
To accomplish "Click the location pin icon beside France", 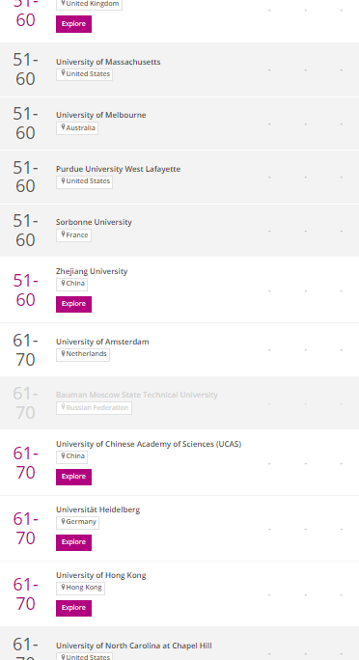I will pyautogui.click(x=63, y=234).
